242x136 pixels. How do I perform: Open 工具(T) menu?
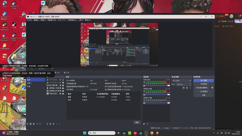80,20
